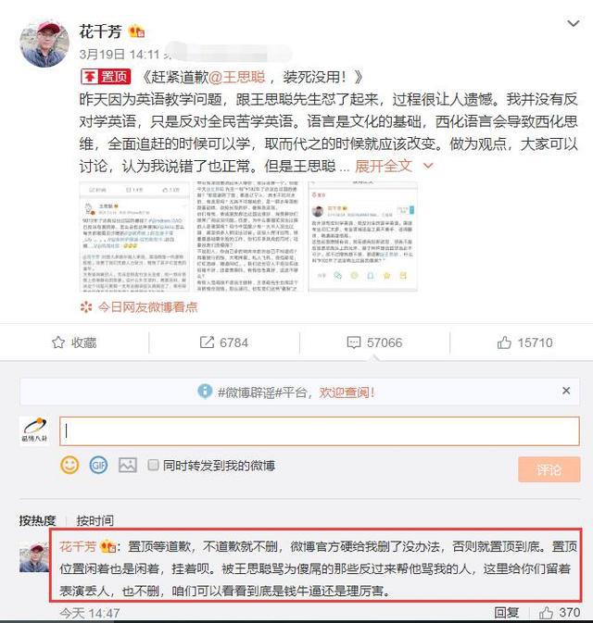This screenshot has width=593, height=623.
Task: Click the image upload icon
Action: (x=128, y=465)
